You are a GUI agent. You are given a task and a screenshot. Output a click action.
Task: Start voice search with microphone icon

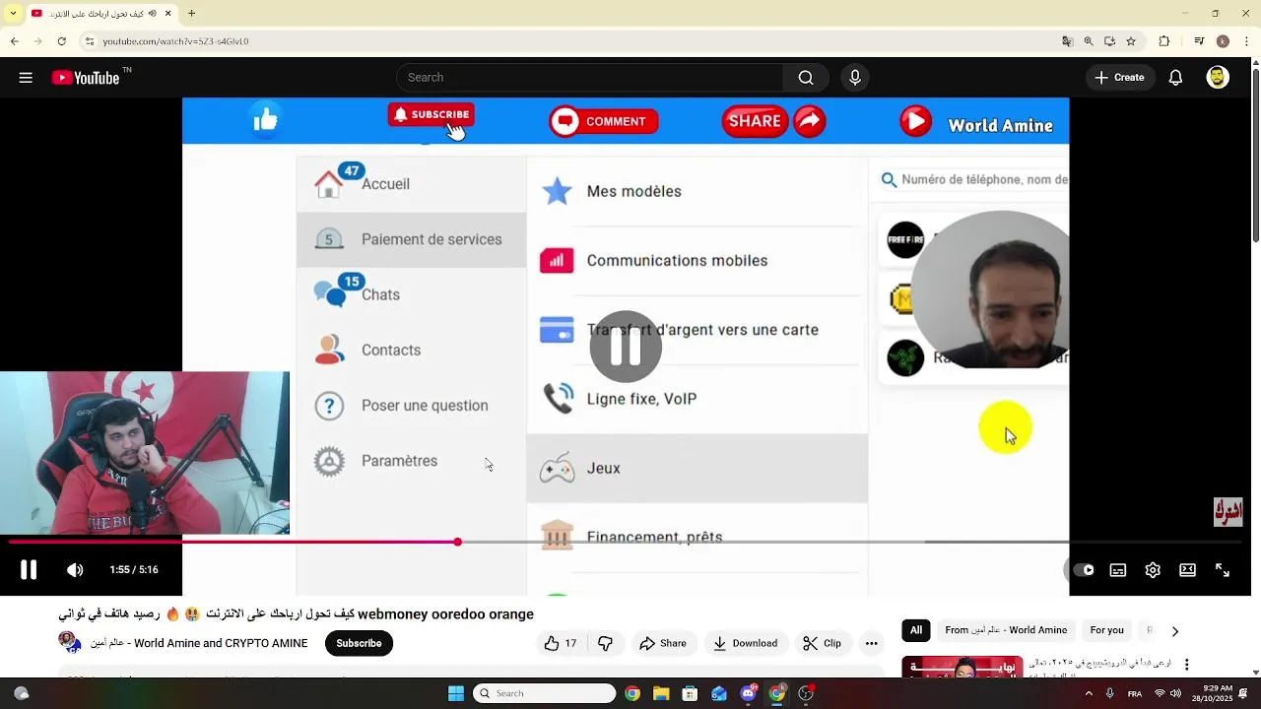(x=855, y=78)
